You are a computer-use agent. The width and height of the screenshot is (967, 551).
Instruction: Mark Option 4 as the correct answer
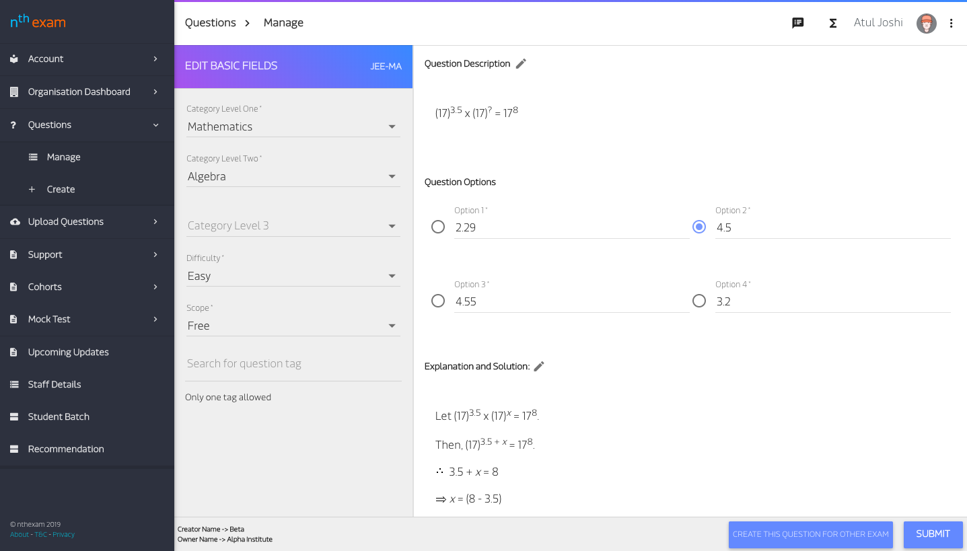699,301
